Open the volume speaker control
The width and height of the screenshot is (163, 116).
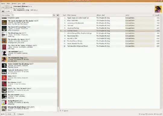3,11
